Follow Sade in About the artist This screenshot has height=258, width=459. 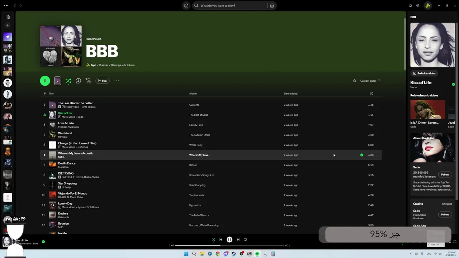445,175
